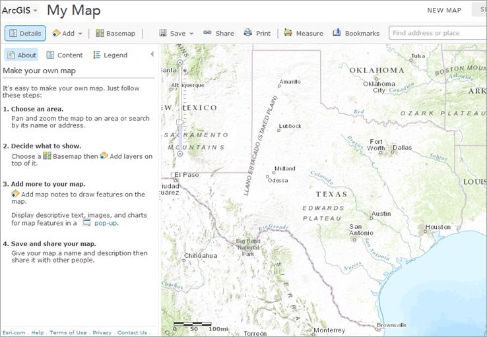
Task: Print the map
Action: click(x=257, y=33)
